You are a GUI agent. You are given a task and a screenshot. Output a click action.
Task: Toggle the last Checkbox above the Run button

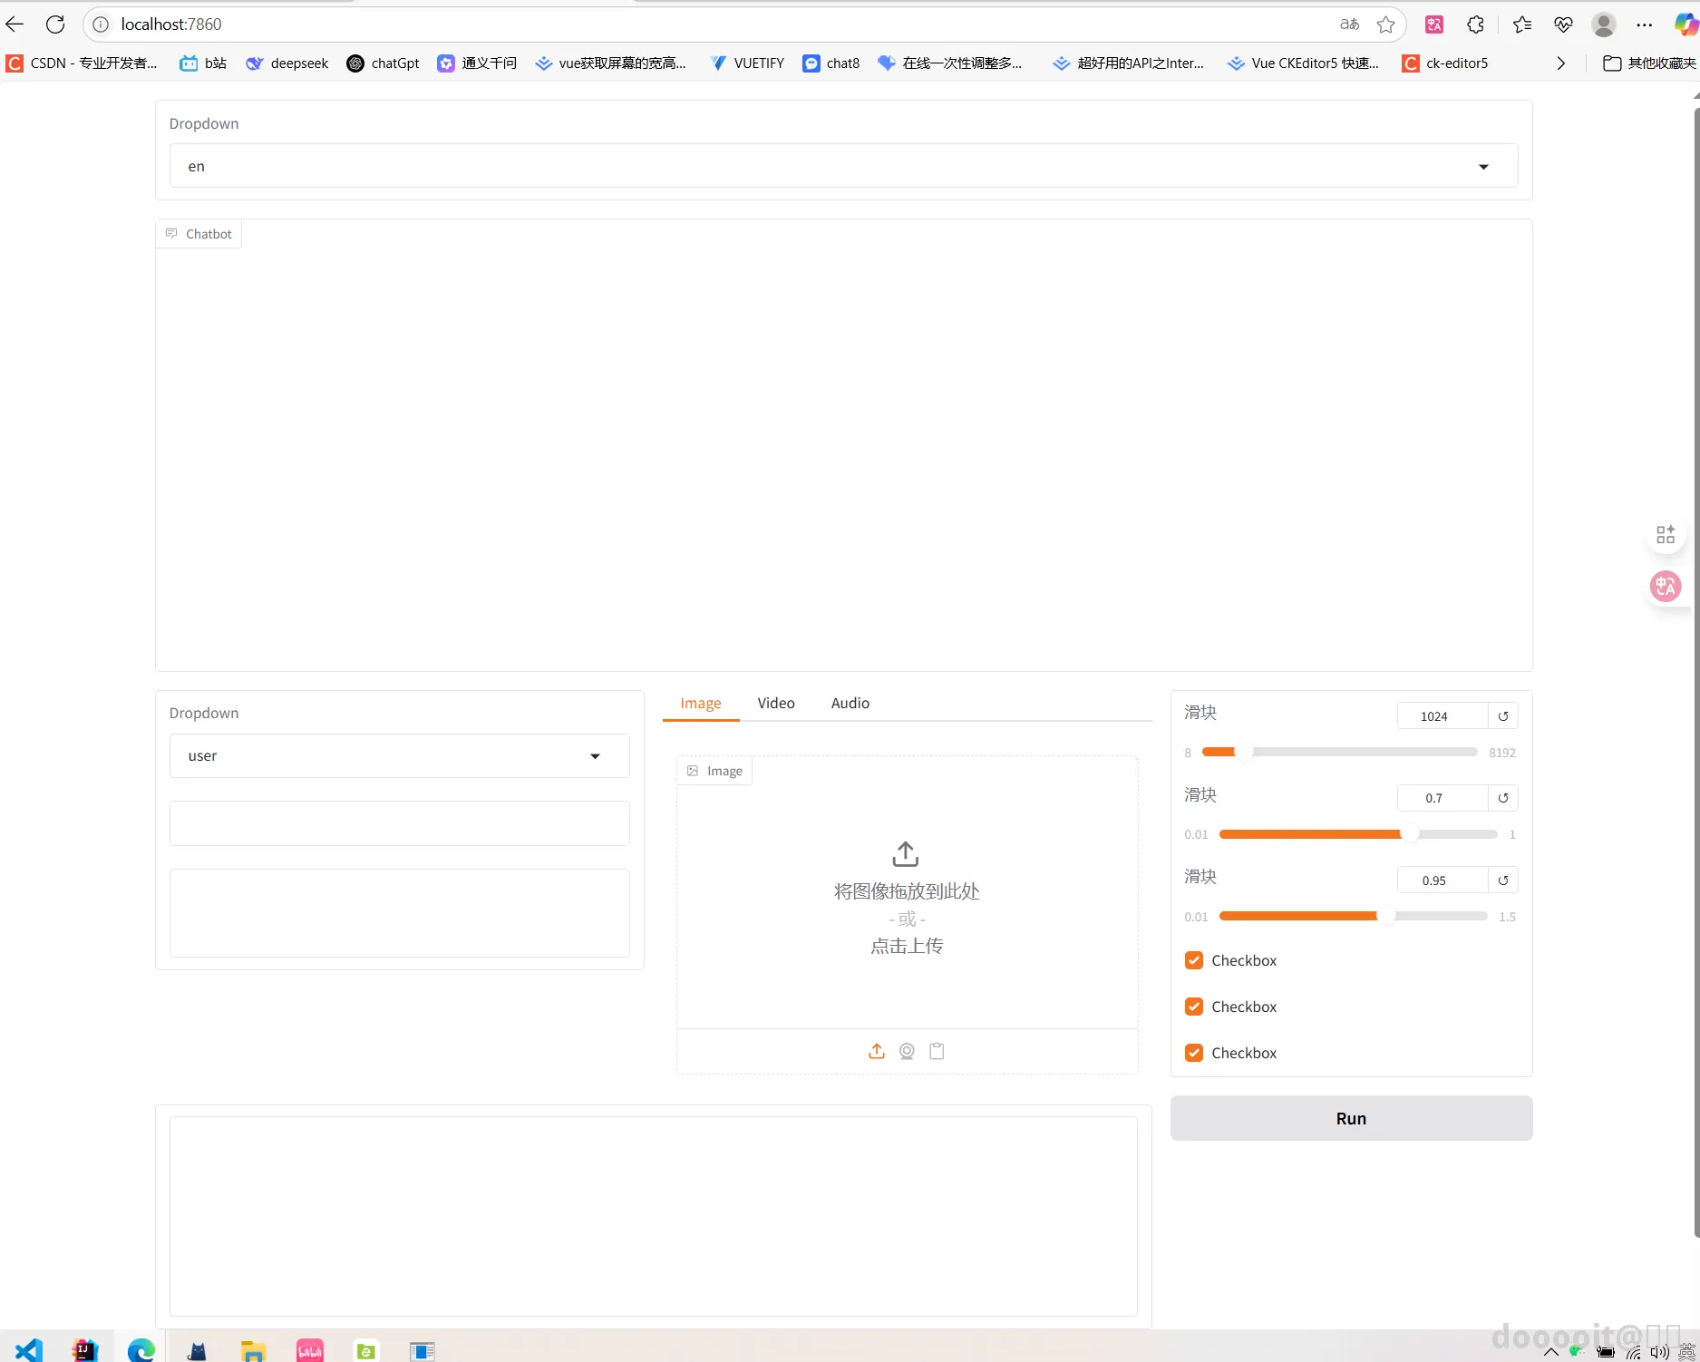[1194, 1053]
